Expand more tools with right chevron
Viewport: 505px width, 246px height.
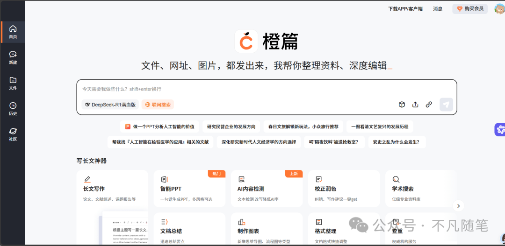459,206
